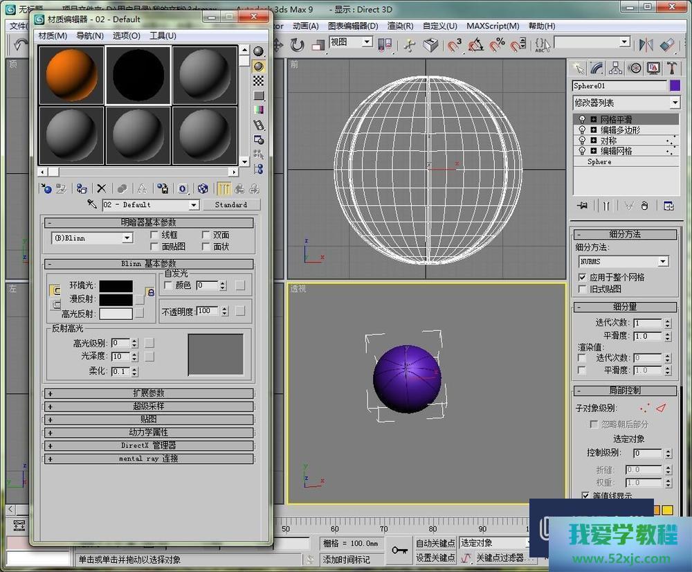Click the Angle Snap toggle icon
Image resolution: width=692 pixels, height=572 pixels.
[475, 45]
